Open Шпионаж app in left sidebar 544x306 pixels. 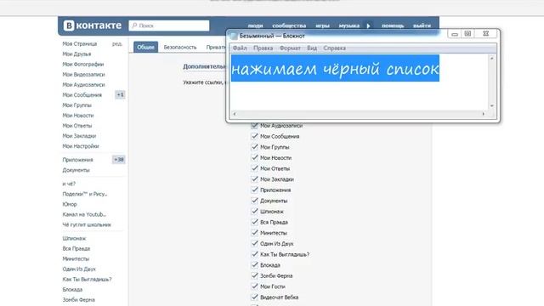pos(74,238)
